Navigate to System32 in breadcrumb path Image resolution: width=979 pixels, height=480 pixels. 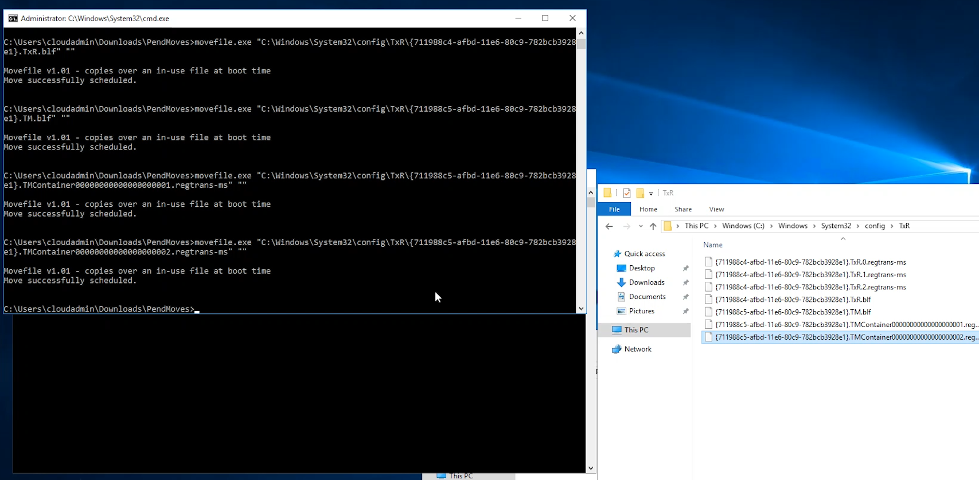point(836,226)
